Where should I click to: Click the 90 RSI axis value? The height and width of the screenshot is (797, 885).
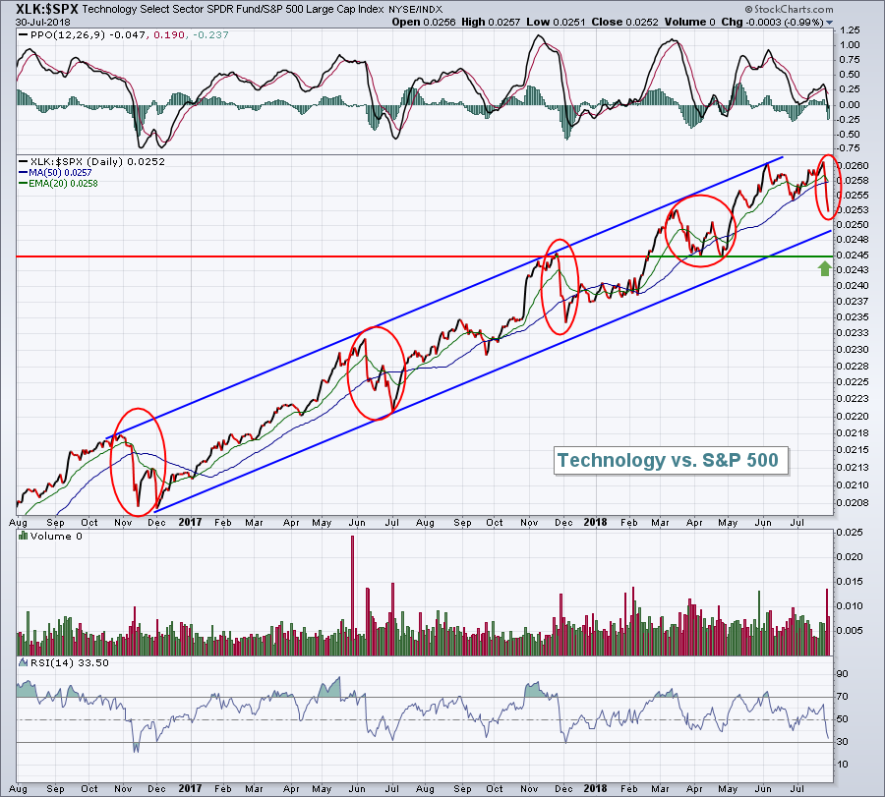[x=842, y=674]
